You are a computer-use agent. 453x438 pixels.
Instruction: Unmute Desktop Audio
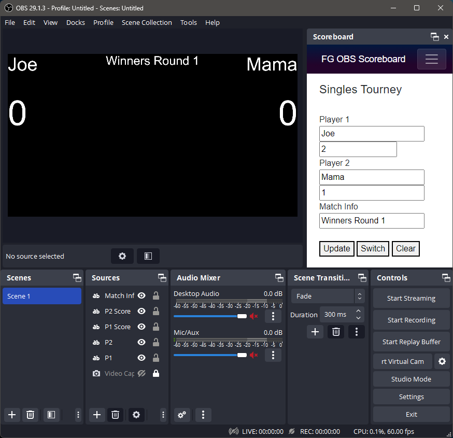(253, 316)
